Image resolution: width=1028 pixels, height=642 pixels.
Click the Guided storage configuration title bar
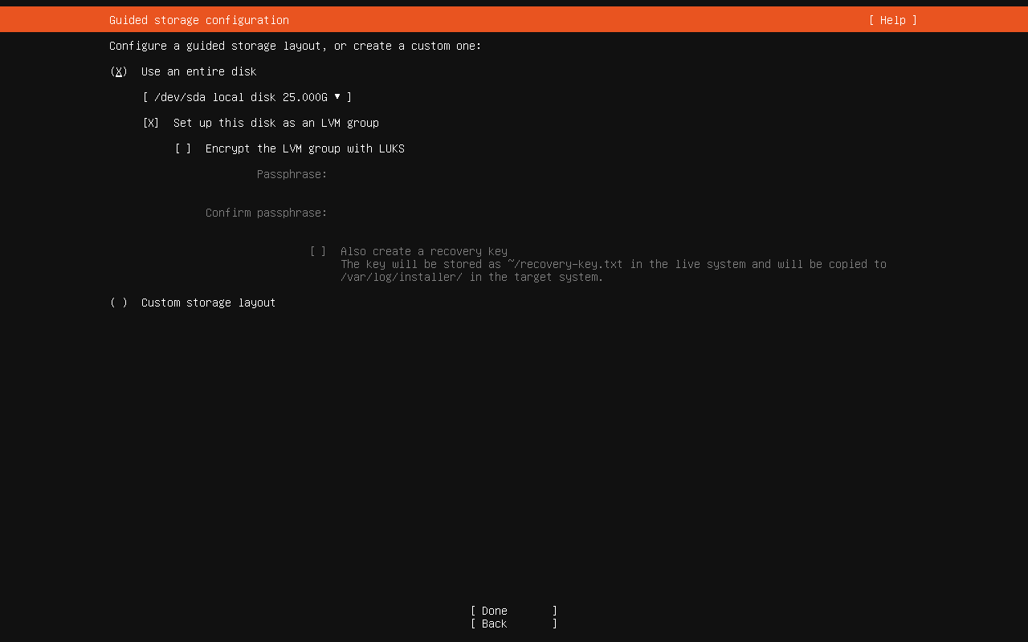click(x=199, y=20)
